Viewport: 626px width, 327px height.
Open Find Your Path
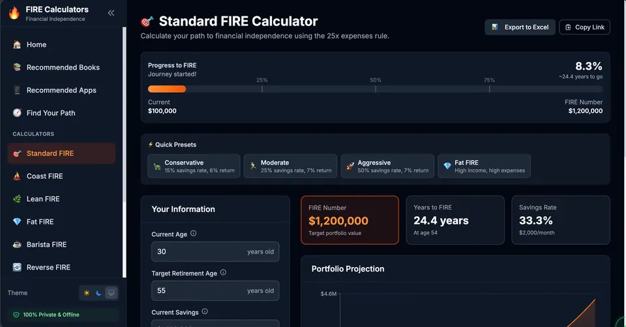(x=61, y=113)
